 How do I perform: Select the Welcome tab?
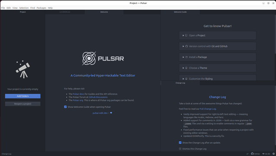click(x=104, y=12)
